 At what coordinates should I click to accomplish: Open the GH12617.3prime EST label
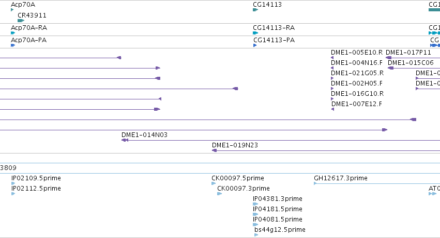[x=341, y=178]
